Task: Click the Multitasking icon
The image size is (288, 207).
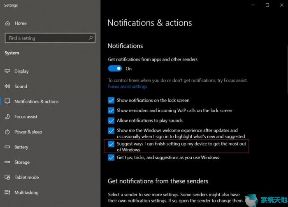Action: point(7,192)
